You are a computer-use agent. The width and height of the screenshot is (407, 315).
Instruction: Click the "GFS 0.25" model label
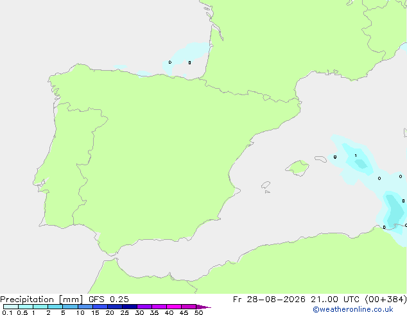[108, 300]
